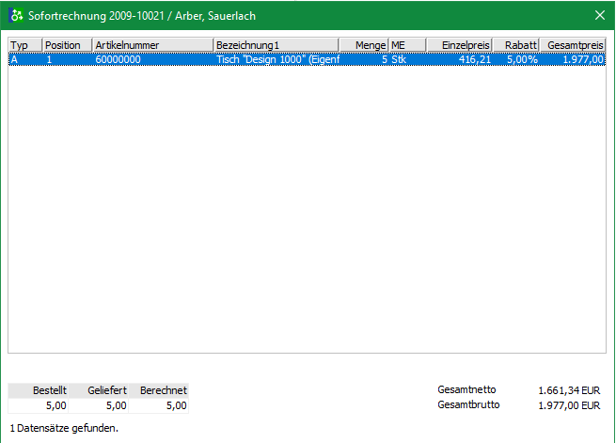
Task: Click the Gesamtpreis column header
Action: pyautogui.click(x=573, y=45)
